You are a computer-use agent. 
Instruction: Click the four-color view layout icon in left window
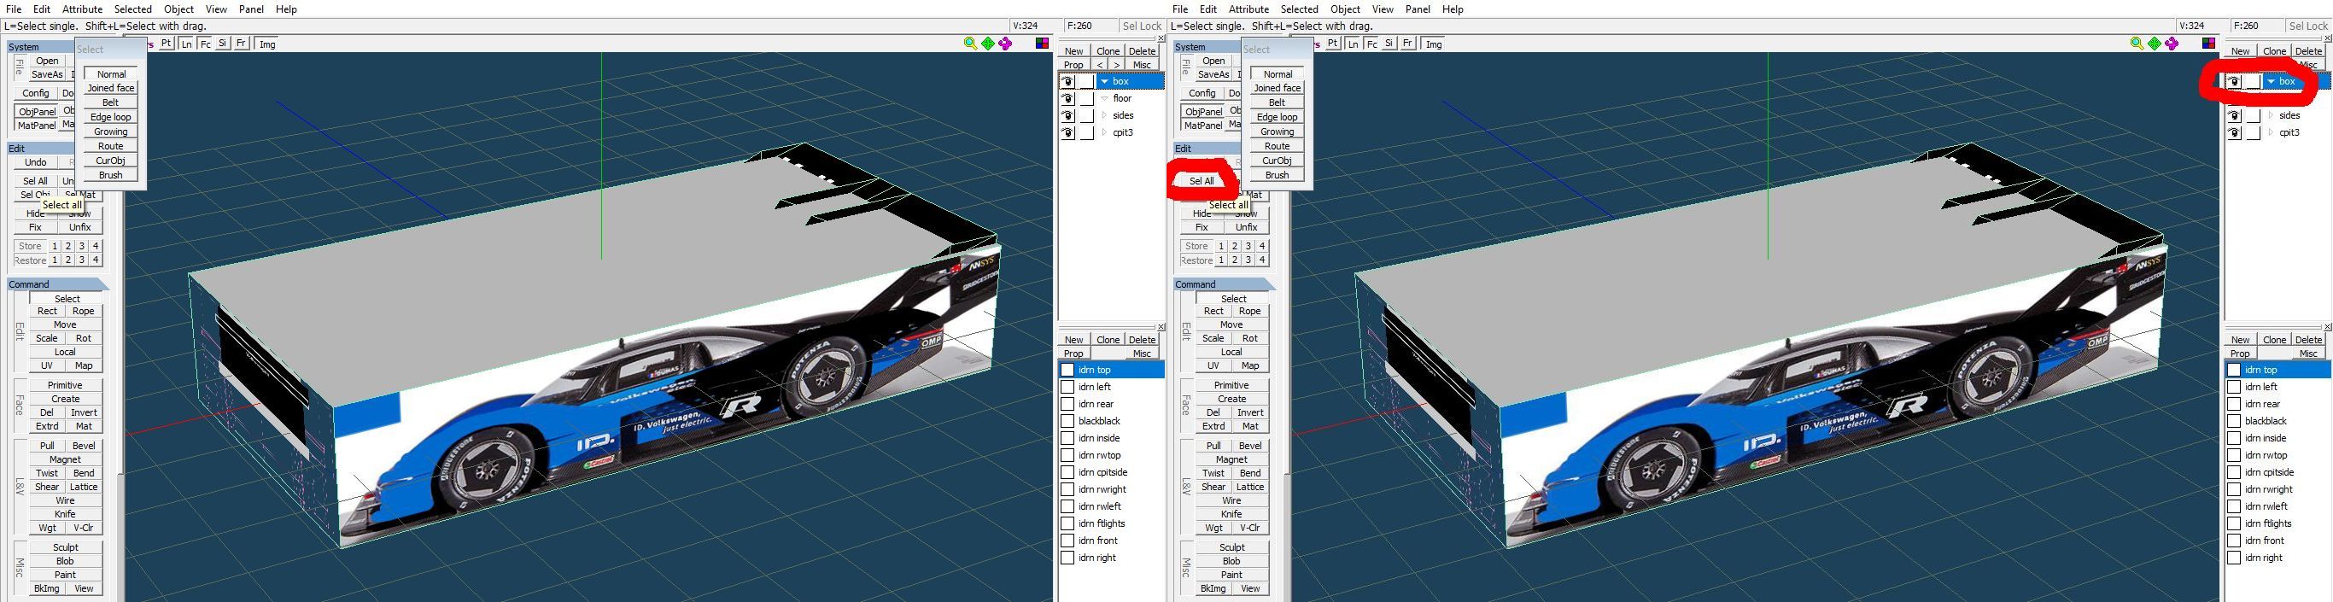1043,44
